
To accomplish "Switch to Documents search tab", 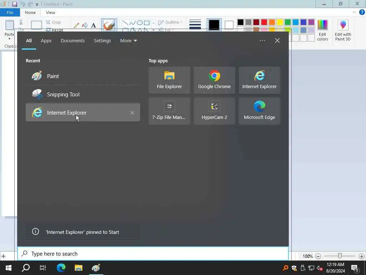I will pyautogui.click(x=73, y=41).
